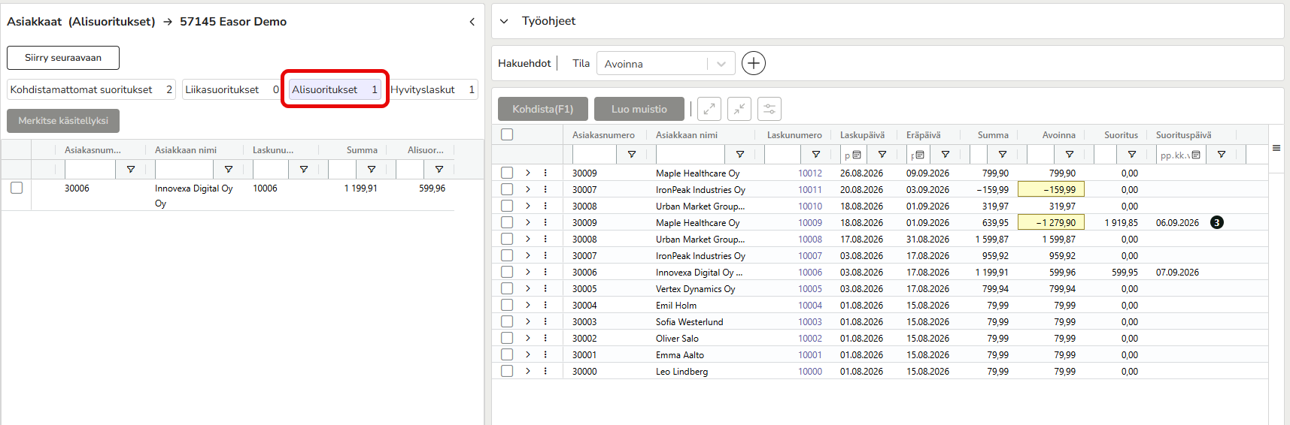Click the expand grid arrows icon

pos(709,109)
